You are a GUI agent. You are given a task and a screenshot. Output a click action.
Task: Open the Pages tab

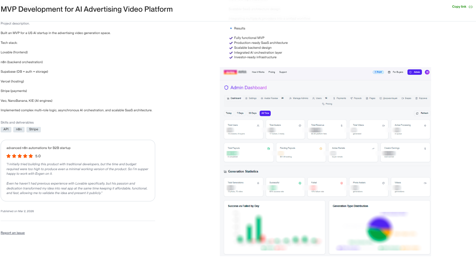tap(371, 98)
